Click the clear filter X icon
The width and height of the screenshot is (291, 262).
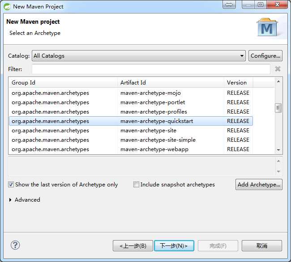[x=278, y=69]
